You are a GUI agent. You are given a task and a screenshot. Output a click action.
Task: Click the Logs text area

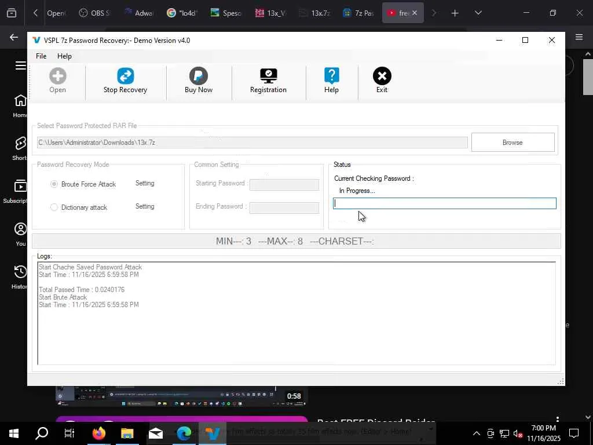pos(296,313)
